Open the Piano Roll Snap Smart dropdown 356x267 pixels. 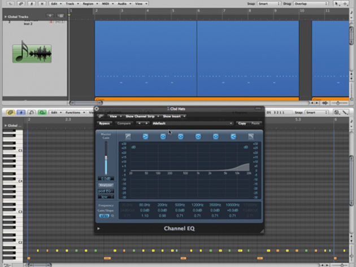pyautogui.click(x=316, y=112)
